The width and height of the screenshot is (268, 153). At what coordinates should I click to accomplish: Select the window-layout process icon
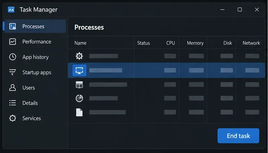79,84
